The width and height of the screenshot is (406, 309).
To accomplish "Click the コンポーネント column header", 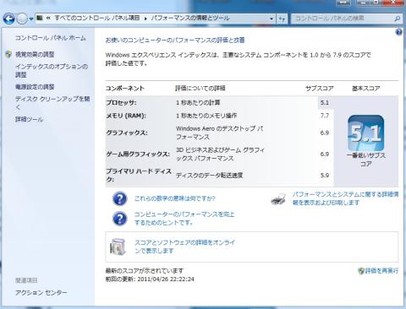I will tap(125, 89).
